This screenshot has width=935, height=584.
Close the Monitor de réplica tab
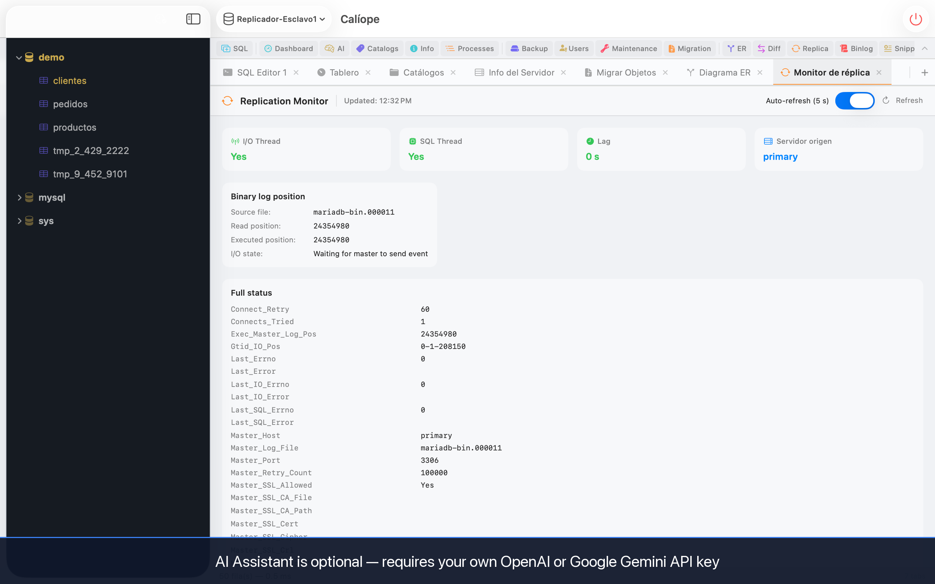(879, 73)
